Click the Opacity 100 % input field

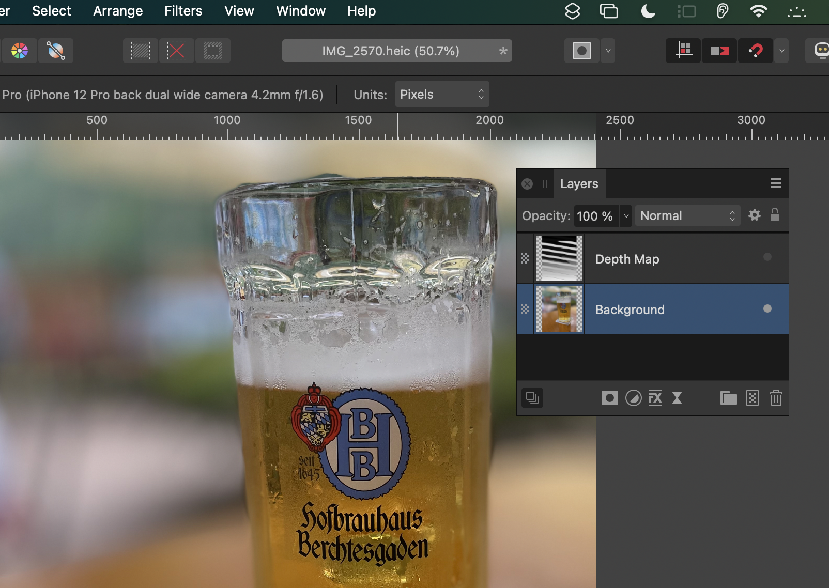tap(596, 216)
